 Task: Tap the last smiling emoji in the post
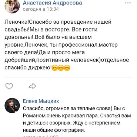point(67,68)
